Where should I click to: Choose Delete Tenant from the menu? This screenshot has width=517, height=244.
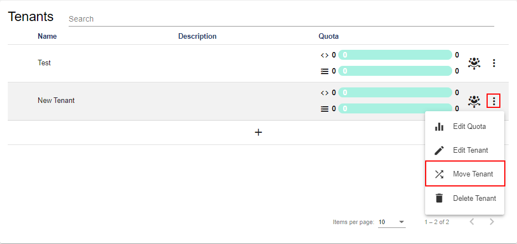click(x=464, y=198)
